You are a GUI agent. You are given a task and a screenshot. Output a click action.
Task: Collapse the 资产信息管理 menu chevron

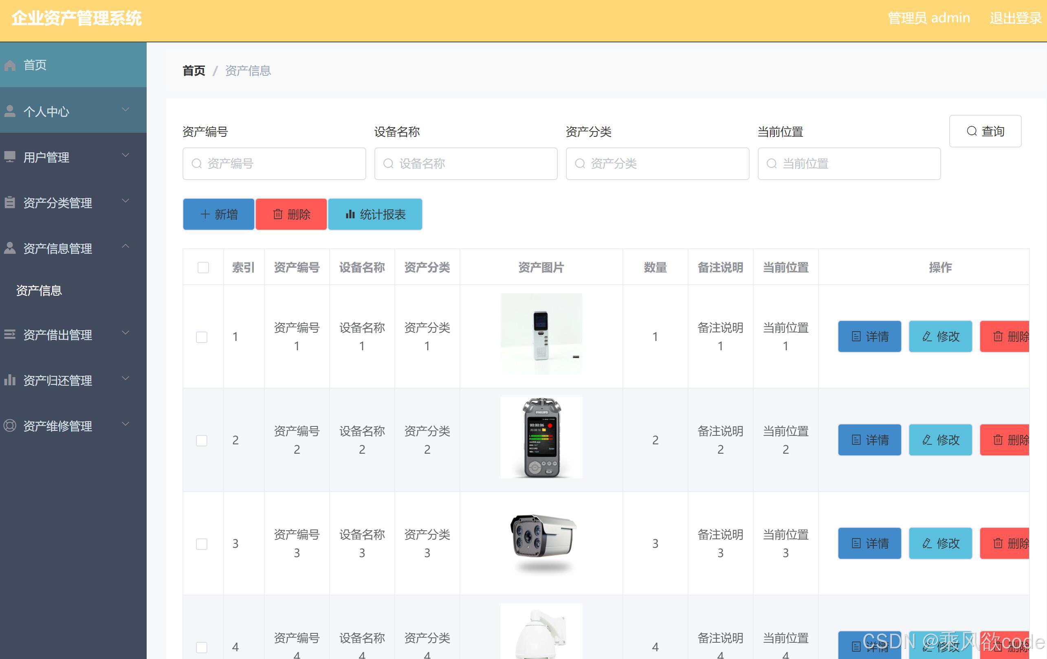125,246
